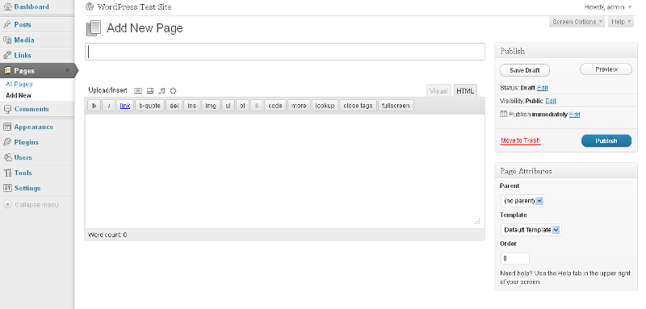
Task: Click the code quicktag button
Action: point(275,106)
